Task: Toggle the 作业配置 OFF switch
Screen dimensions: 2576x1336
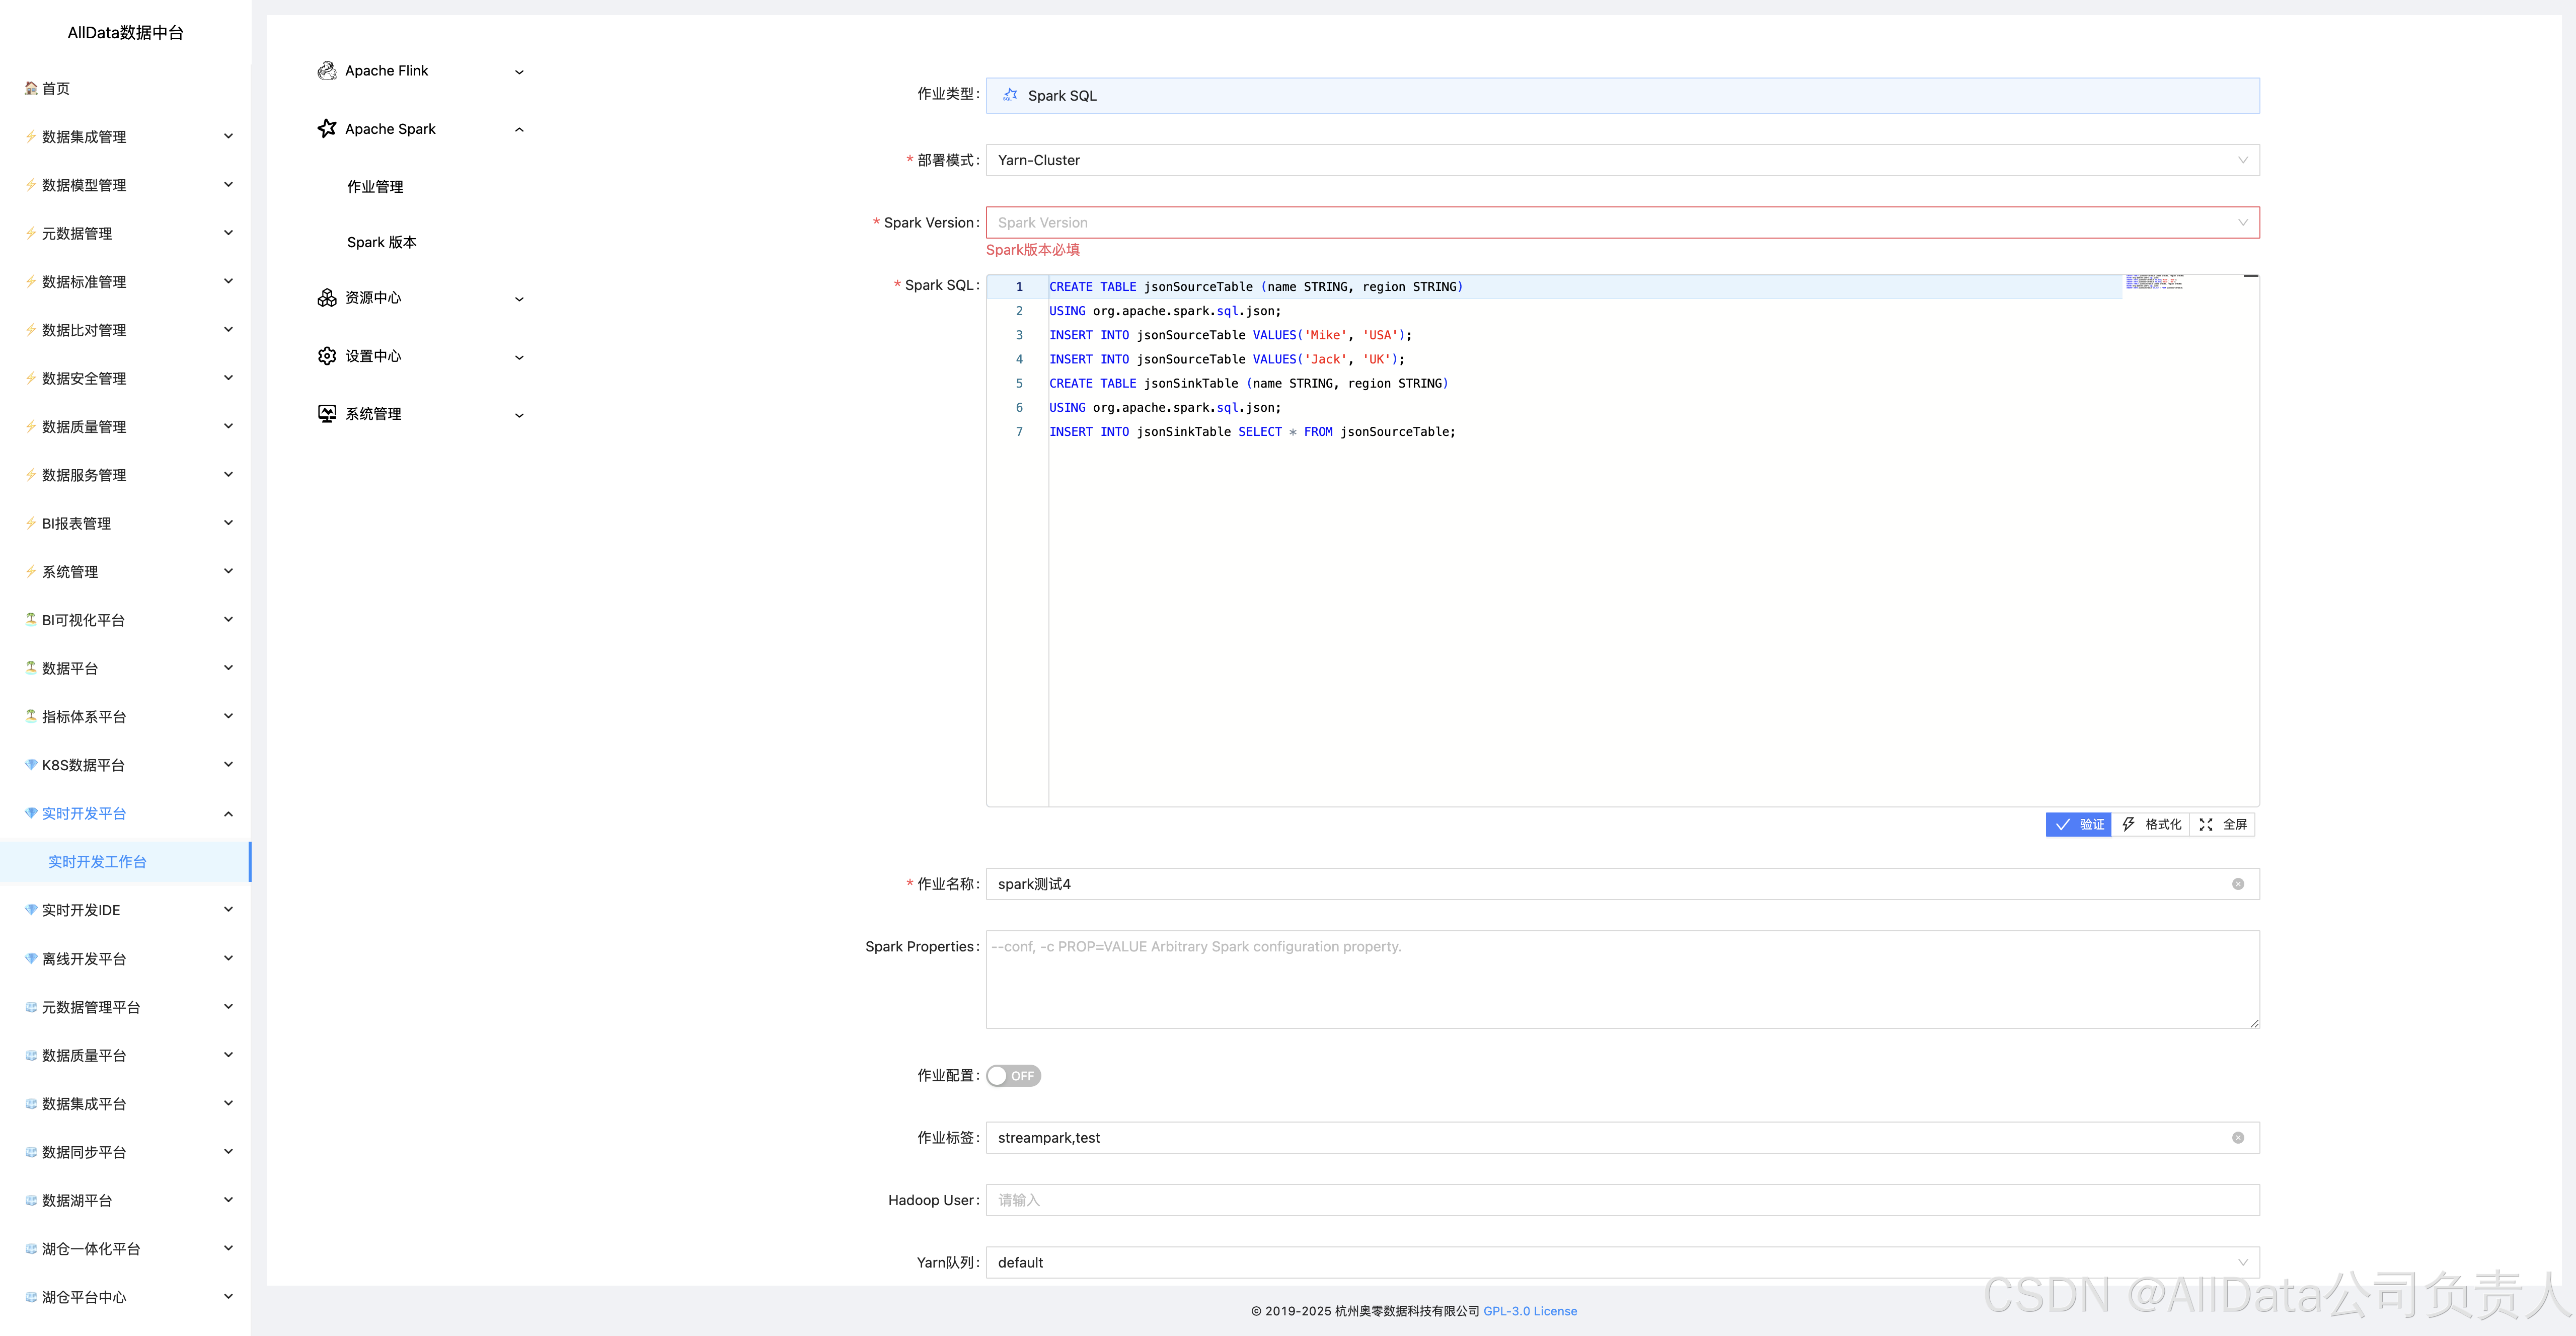Action: (1013, 1076)
